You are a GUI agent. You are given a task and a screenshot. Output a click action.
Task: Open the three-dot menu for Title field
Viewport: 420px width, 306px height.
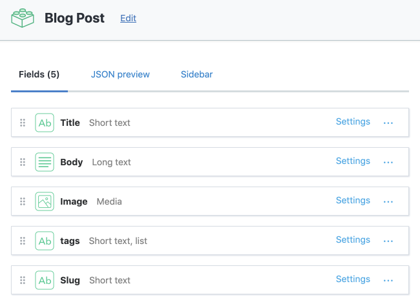pyautogui.click(x=388, y=123)
